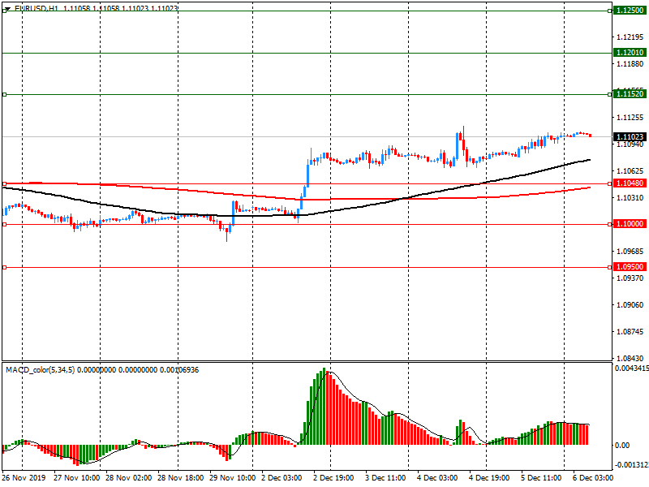649x487 pixels.
Task: Click the 2 Dec 03:00 time label
Action: tap(282, 478)
